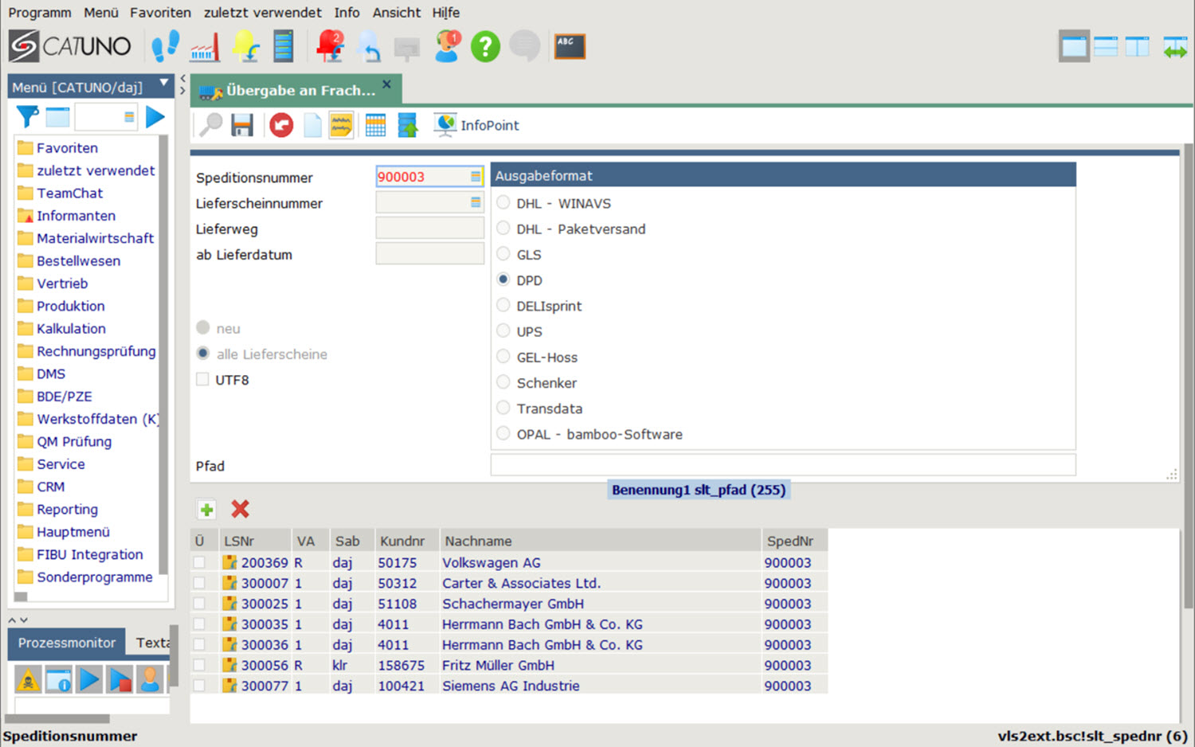1195x747 pixels.
Task: Click the red undo circle icon
Action: point(281,125)
